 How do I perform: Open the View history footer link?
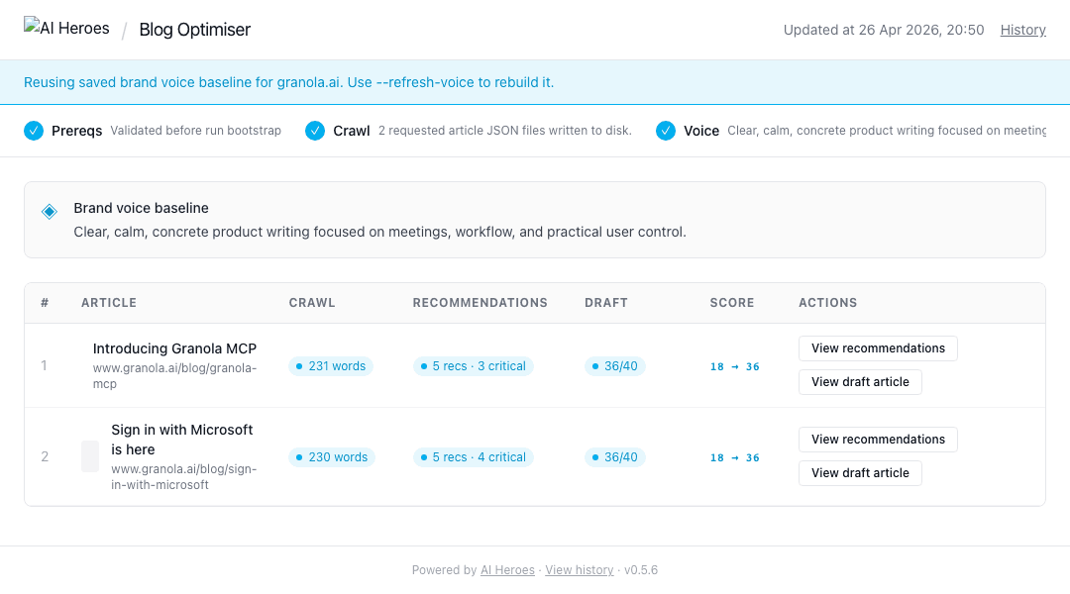click(x=580, y=570)
